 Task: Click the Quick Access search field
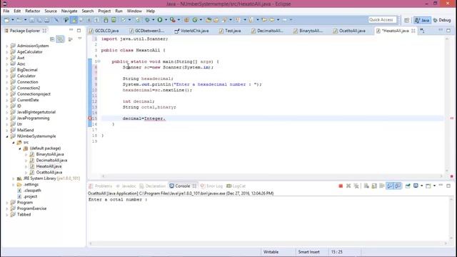pyautogui.click(x=382, y=20)
